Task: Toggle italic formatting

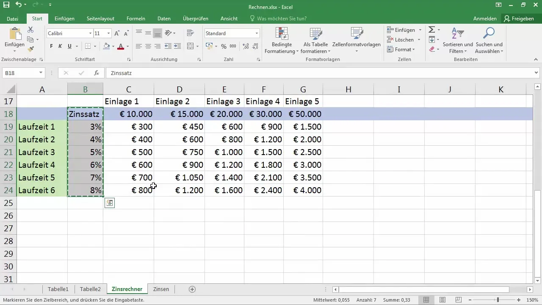Action: 60,46
